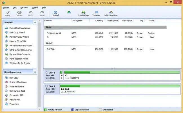Select the small system reserved partition block

point(61,75)
